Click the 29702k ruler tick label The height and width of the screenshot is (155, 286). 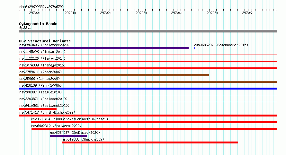point(106,13)
